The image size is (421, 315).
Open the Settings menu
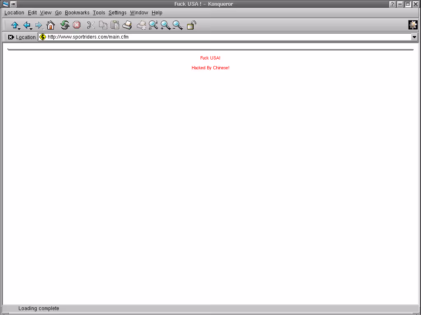pos(117,13)
